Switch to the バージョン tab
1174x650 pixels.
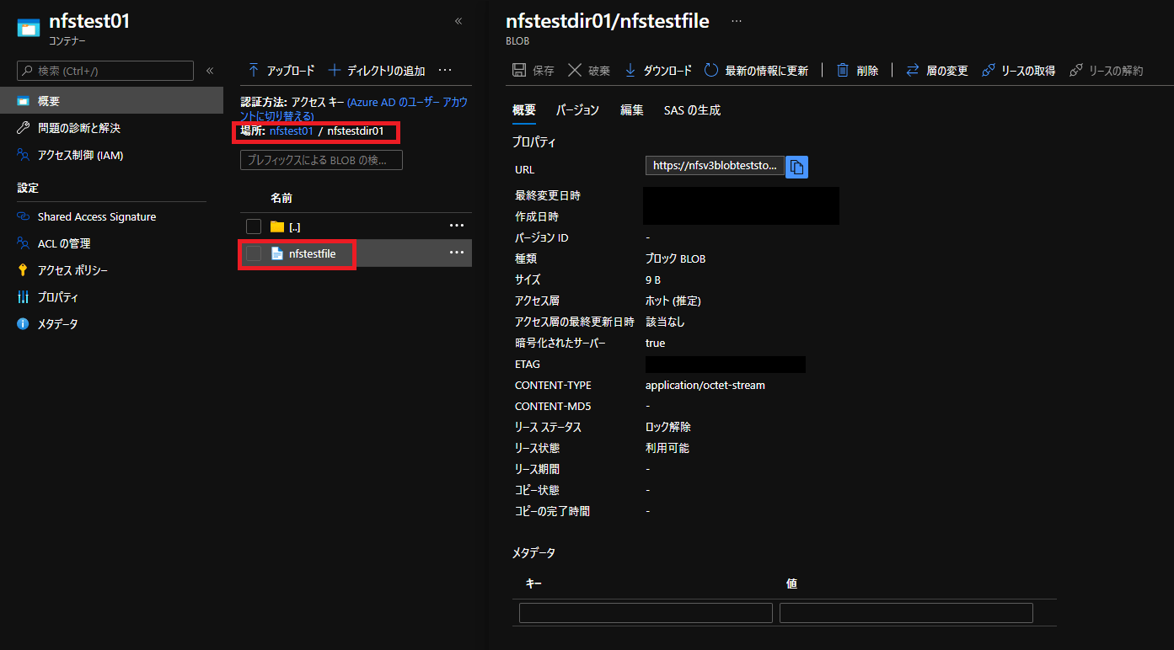point(577,110)
